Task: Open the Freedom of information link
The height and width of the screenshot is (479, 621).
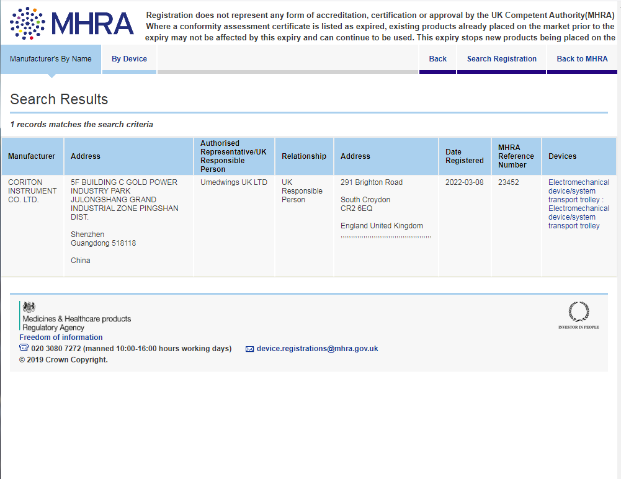Action: tap(61, 337)
